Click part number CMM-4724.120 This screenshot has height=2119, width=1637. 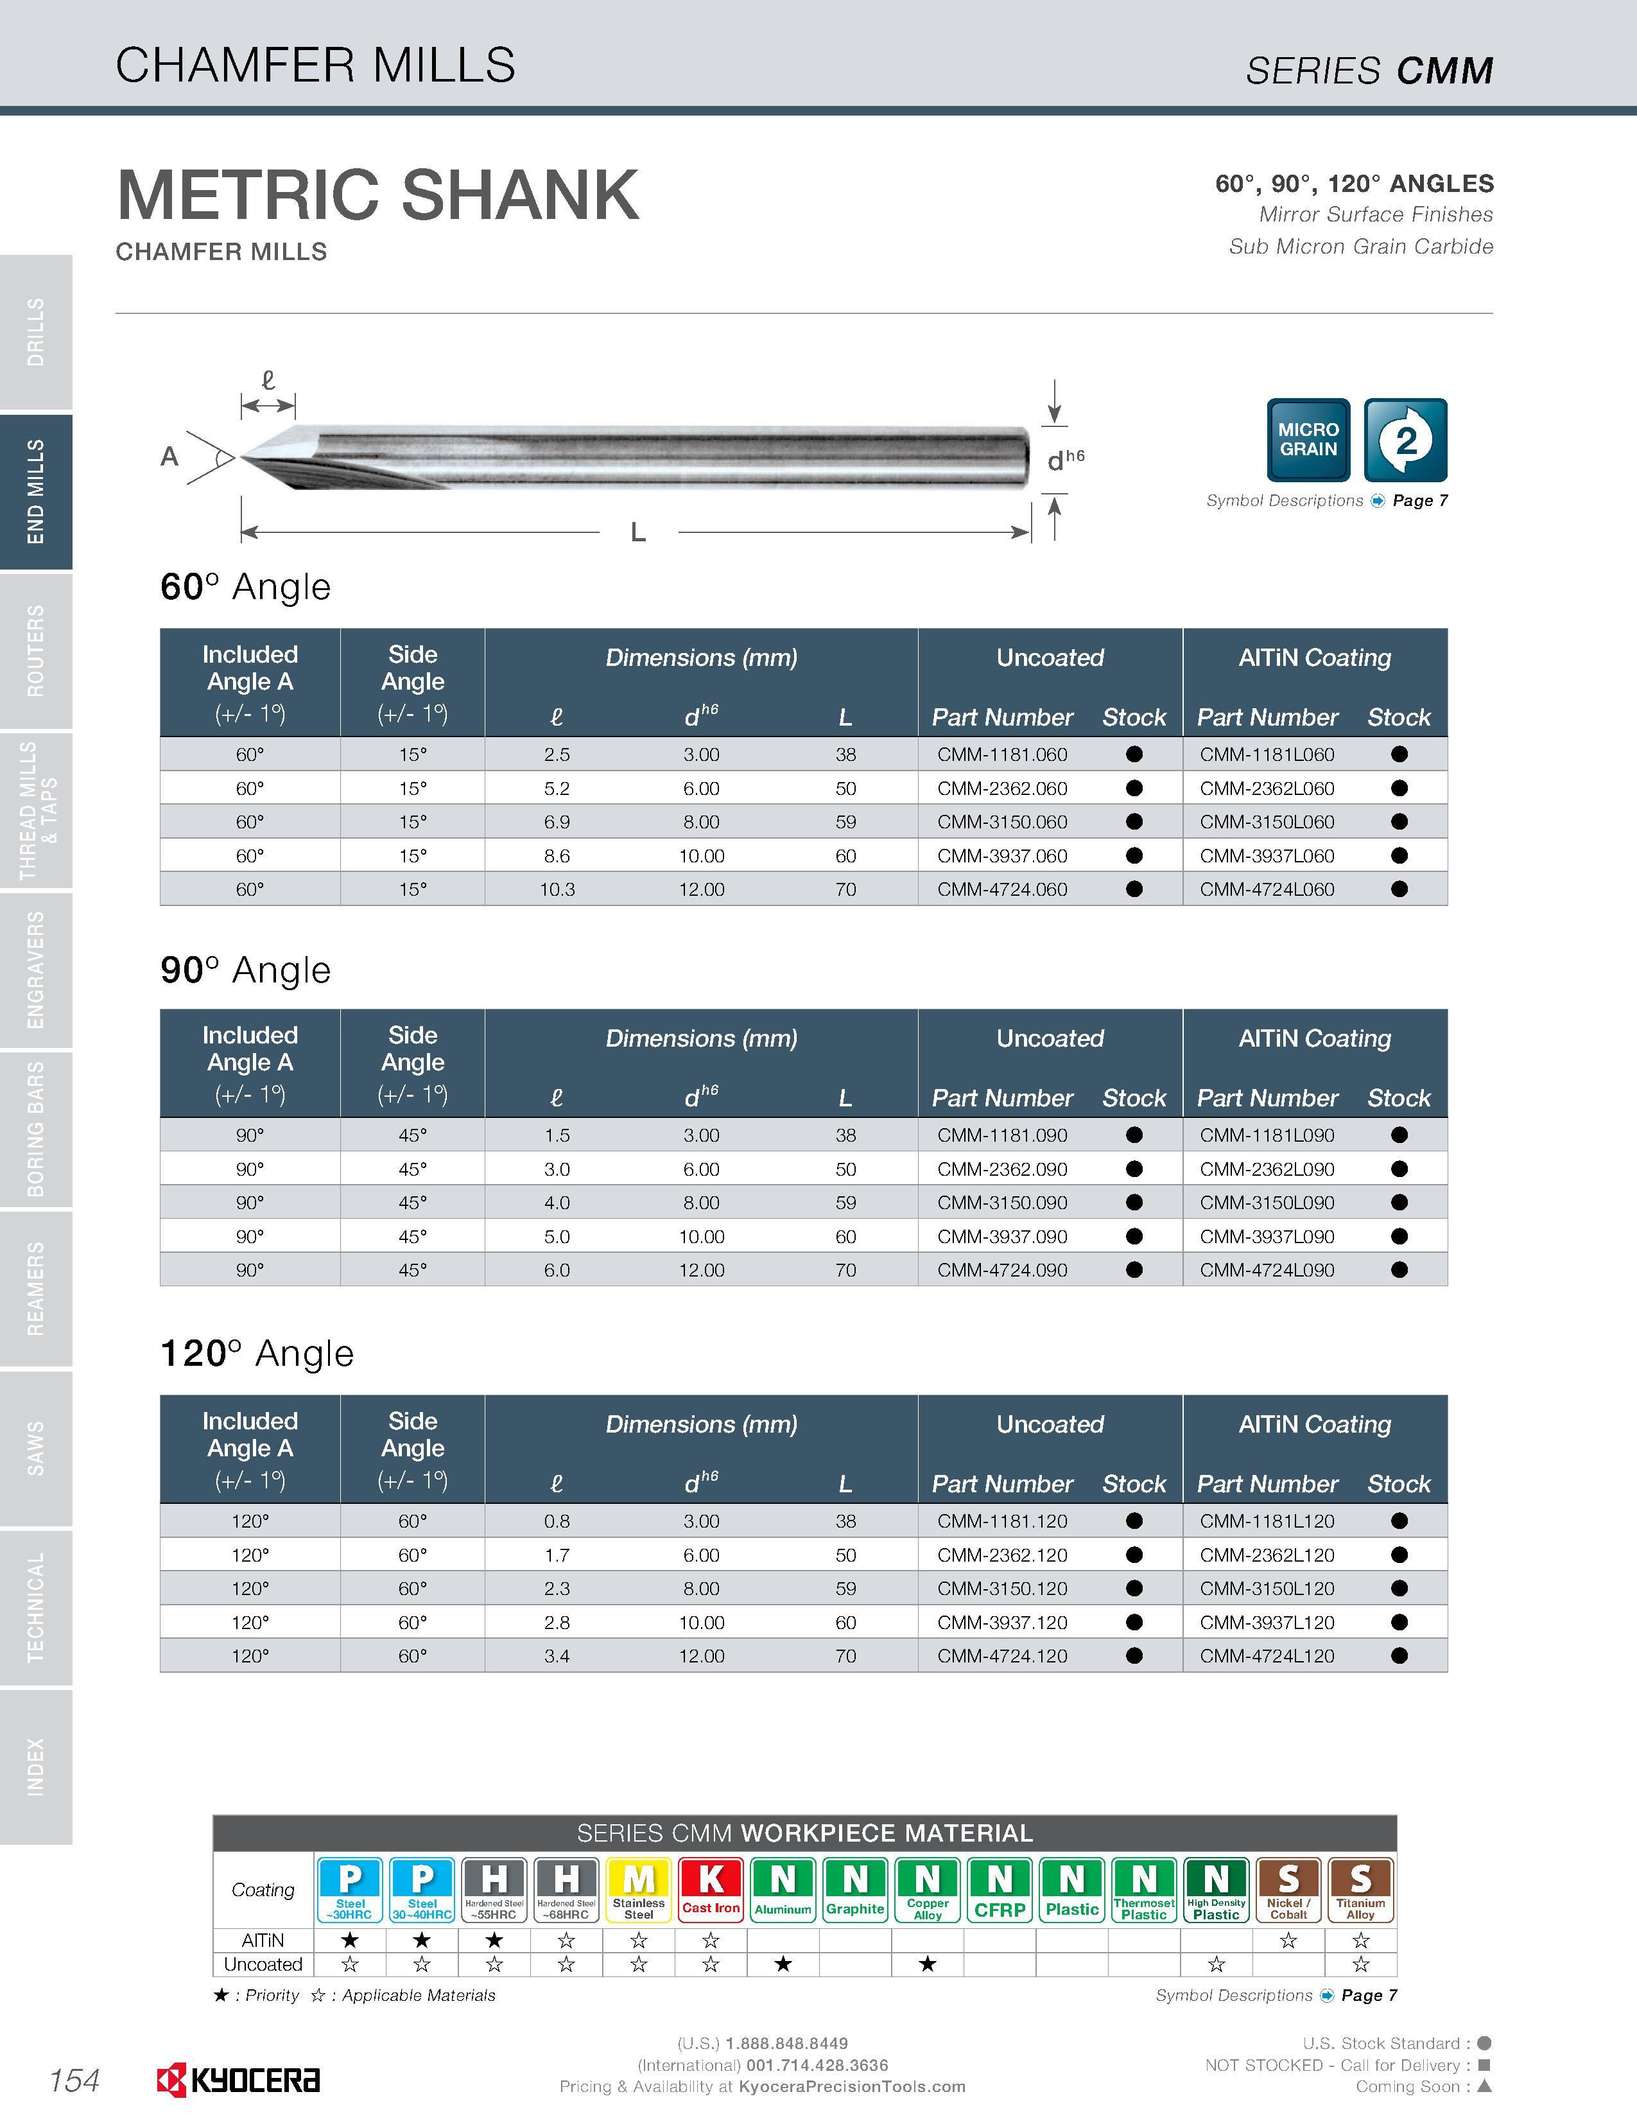(1002, 1655)
